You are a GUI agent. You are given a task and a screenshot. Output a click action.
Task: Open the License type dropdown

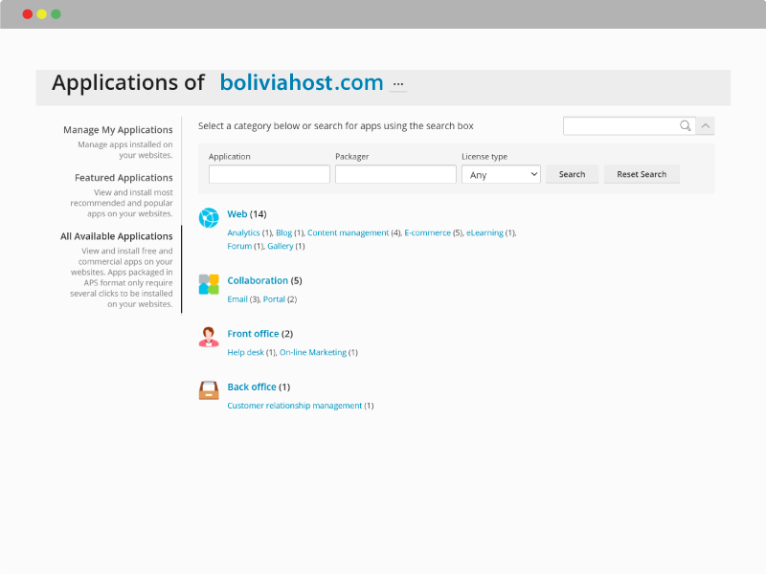[501, 174]
